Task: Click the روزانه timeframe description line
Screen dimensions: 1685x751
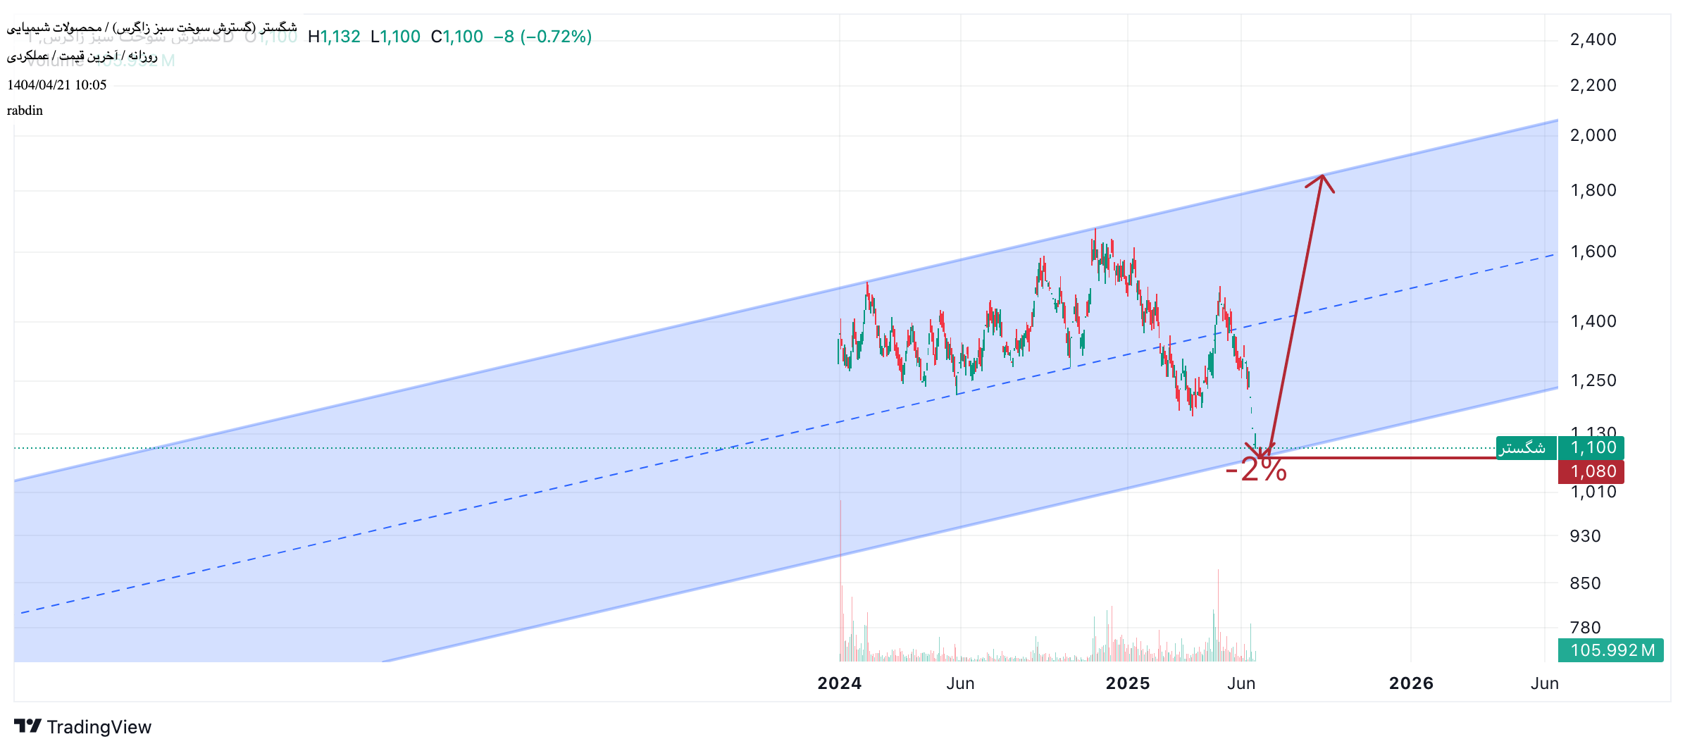Action: pos(82,56)
